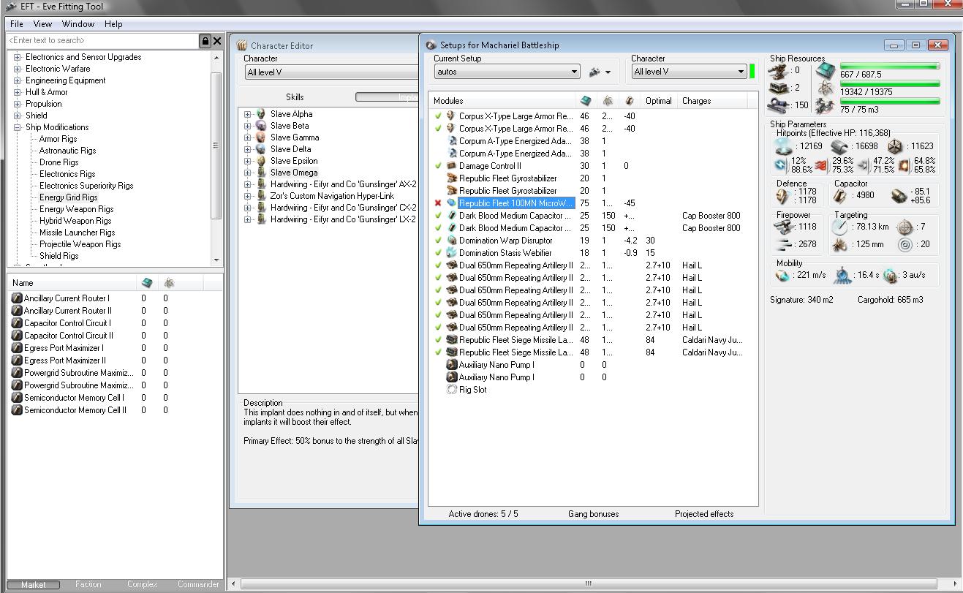
Task: Open the Character dropdown in the Setups window
Action: [x=689, y=72]
